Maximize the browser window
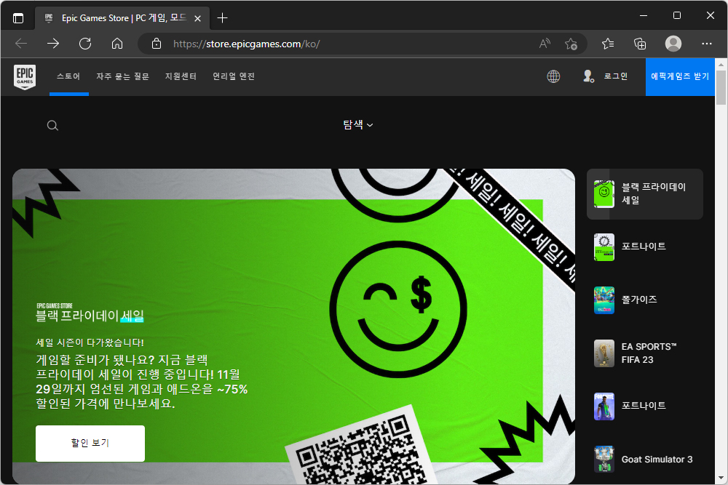This screenshot has height=485, width=728. tap(677, 15)
